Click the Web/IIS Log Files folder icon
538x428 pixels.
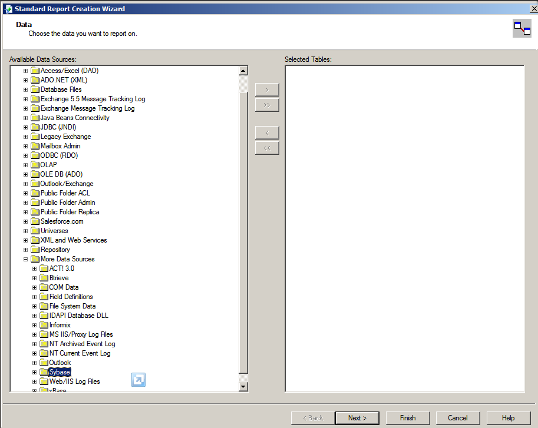click(44, 381)
